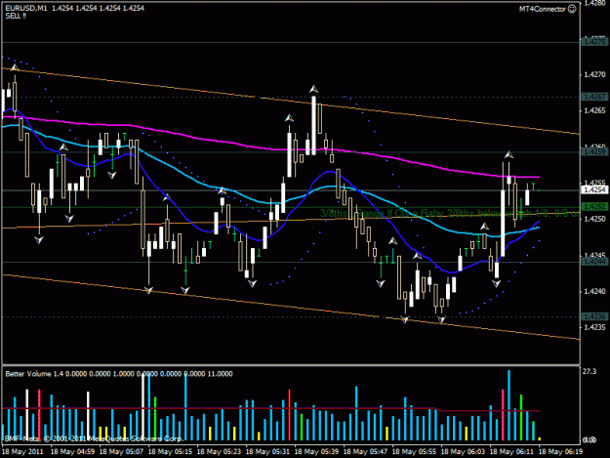Image resolution: width=610 pixels, height=458 pixels.
Task: Click the 18 May 05:47 time label
Action: [x=366, y=452]
